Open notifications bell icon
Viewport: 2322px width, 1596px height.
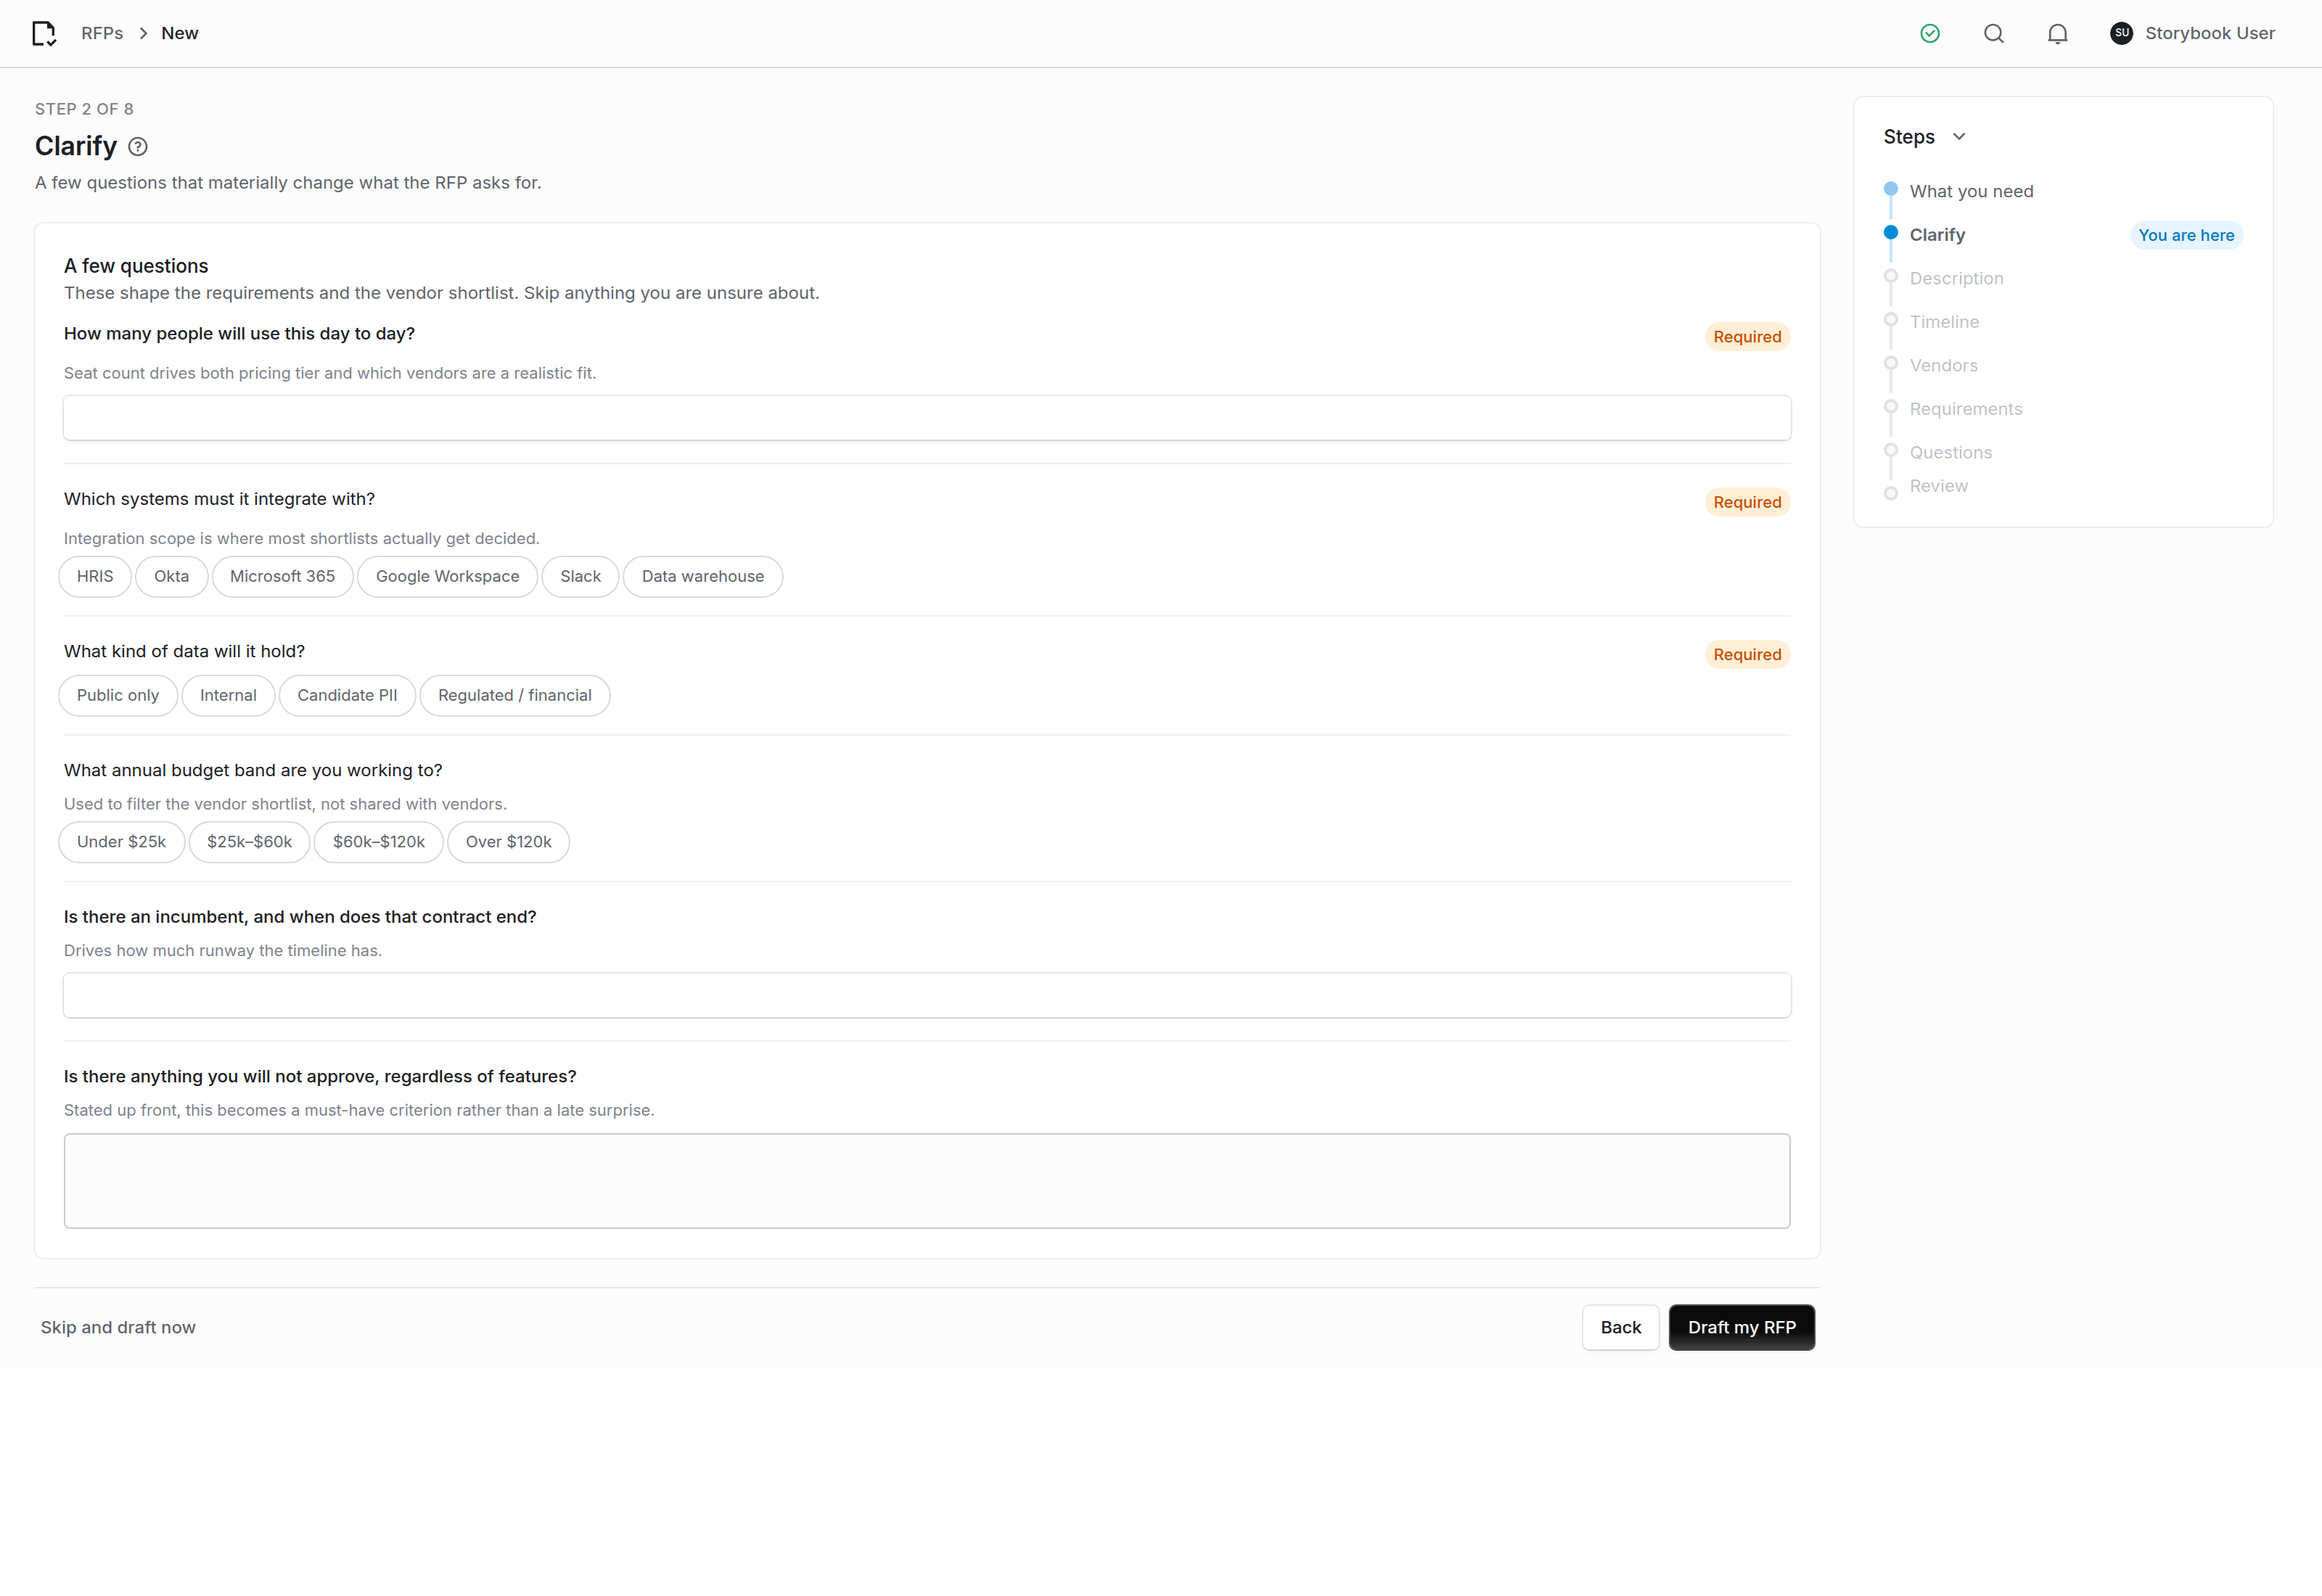click(x=2057, y=33)
